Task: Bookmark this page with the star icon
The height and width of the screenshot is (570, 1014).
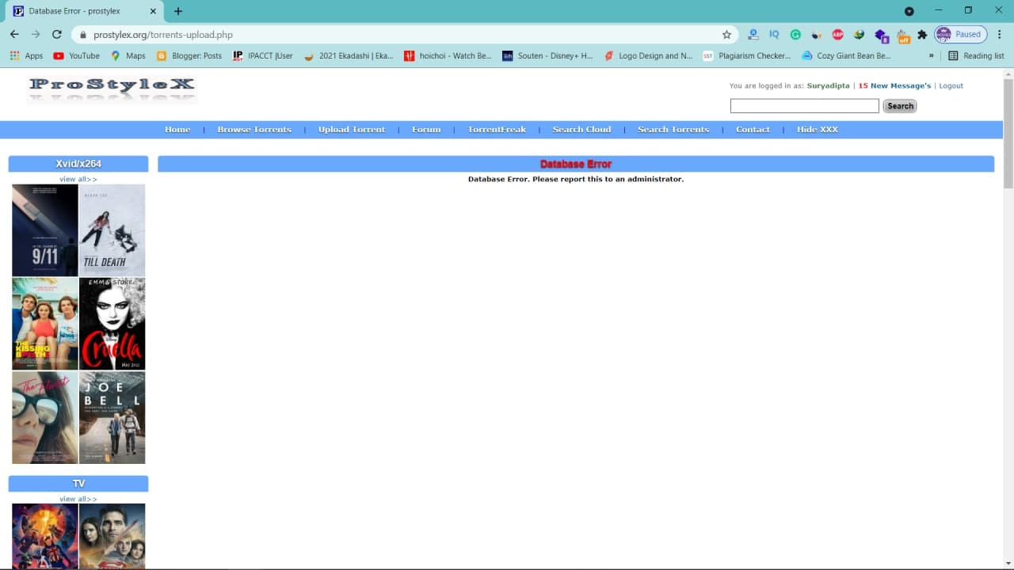Action: (x=726, y=35)
